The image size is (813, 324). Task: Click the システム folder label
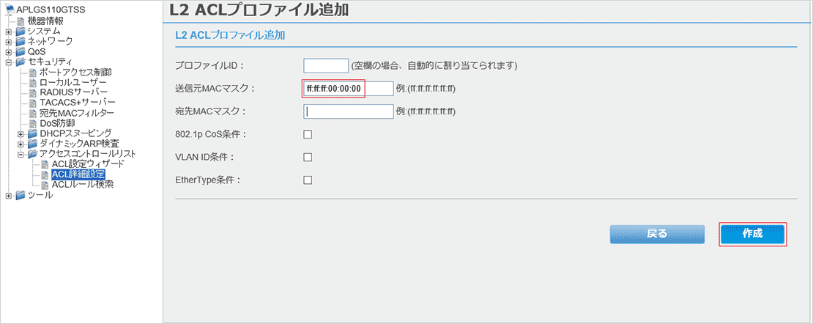[x=43, y=31]
